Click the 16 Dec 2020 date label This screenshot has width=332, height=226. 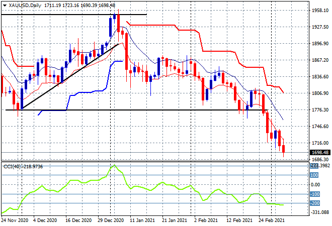(79, 220)
